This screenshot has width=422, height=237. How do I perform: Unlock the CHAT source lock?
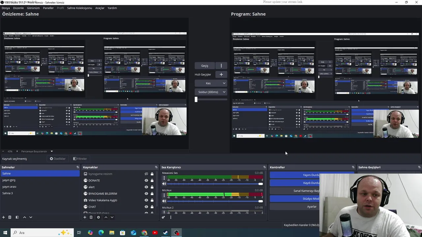click(x=152, y=207)
